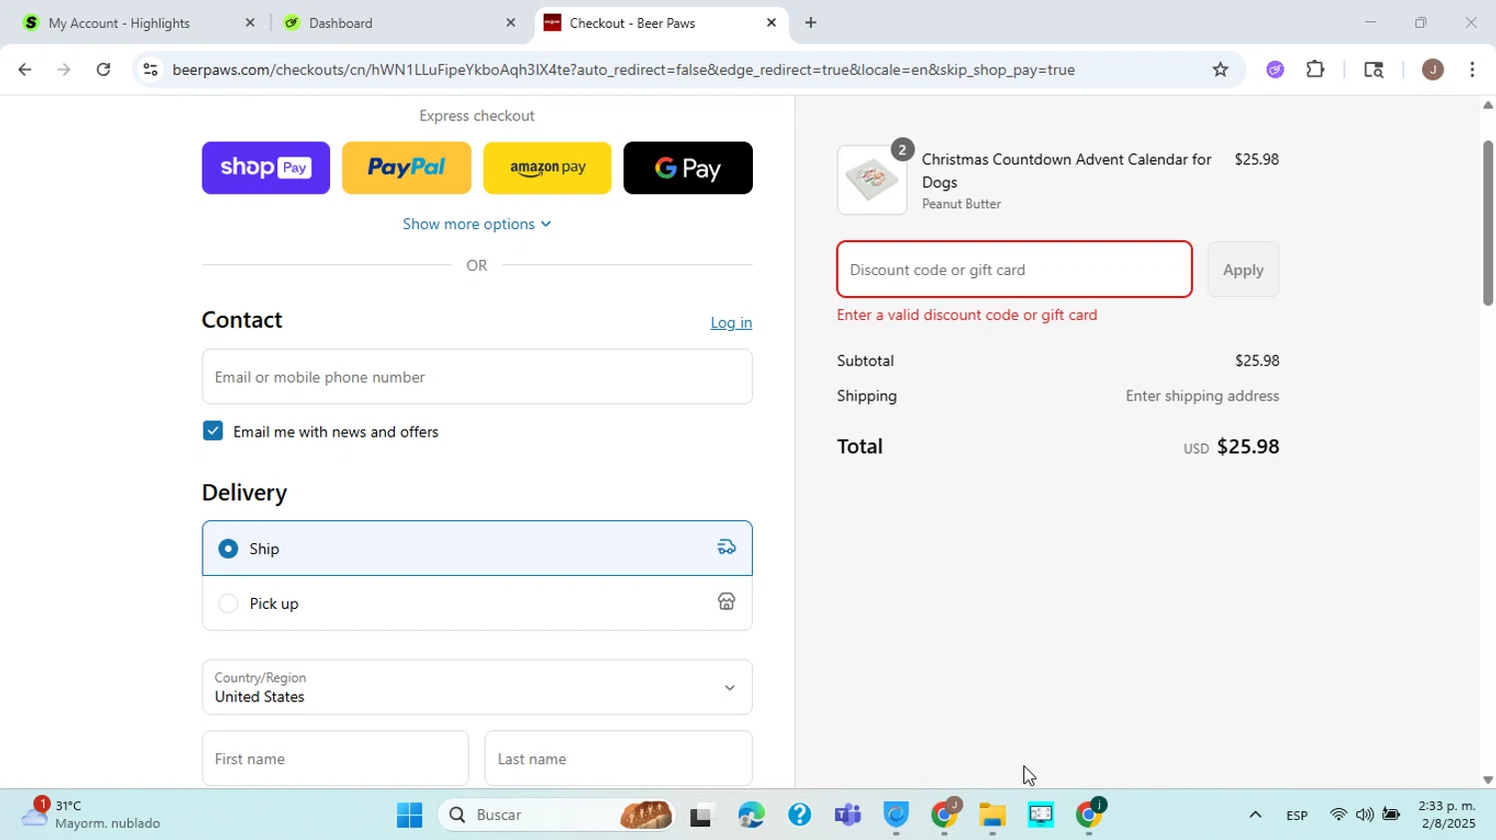View site information icon in address bar
This screenshot has width=1496, height=840.
(x=150, y=70)
